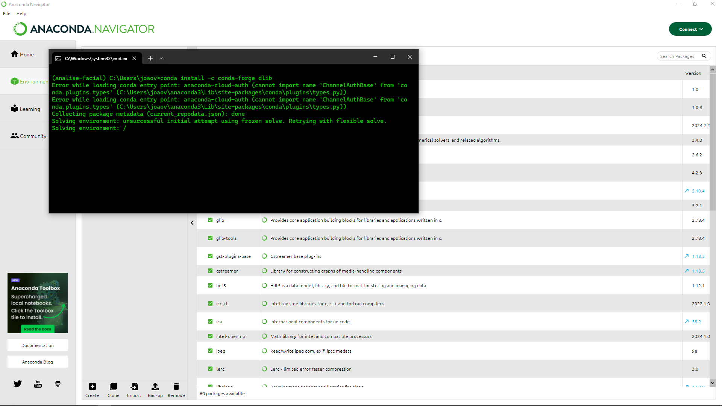Select the gstreamer package name

(x=227, y=271)
